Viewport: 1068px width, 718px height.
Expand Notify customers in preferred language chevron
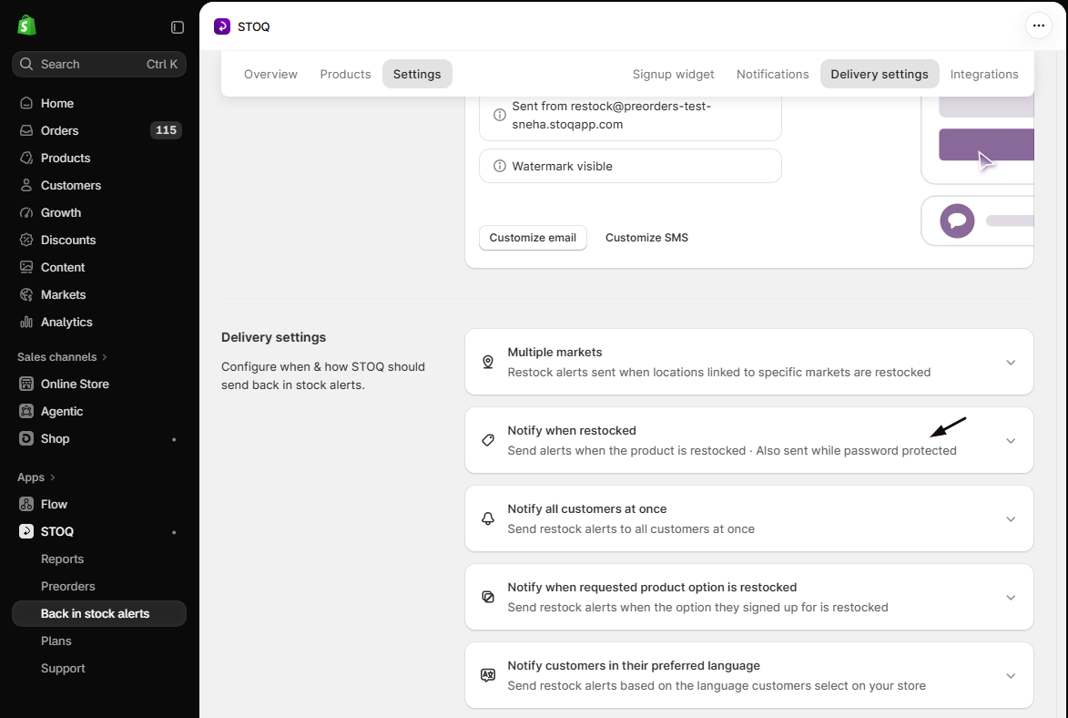(x=1011, y=676)
